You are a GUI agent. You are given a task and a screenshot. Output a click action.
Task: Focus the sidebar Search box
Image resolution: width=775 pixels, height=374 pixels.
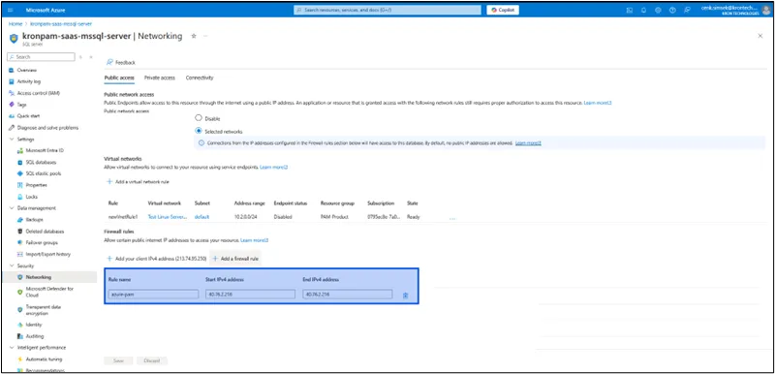(x=41, y=57)
